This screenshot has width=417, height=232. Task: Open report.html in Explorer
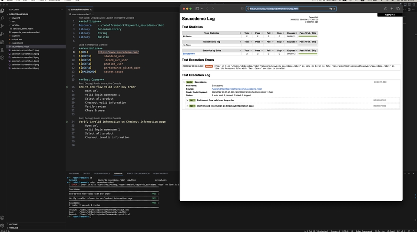[x=17, y=43]
